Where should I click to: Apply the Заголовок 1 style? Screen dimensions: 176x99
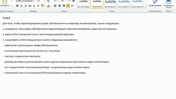(x=110, y=4)
